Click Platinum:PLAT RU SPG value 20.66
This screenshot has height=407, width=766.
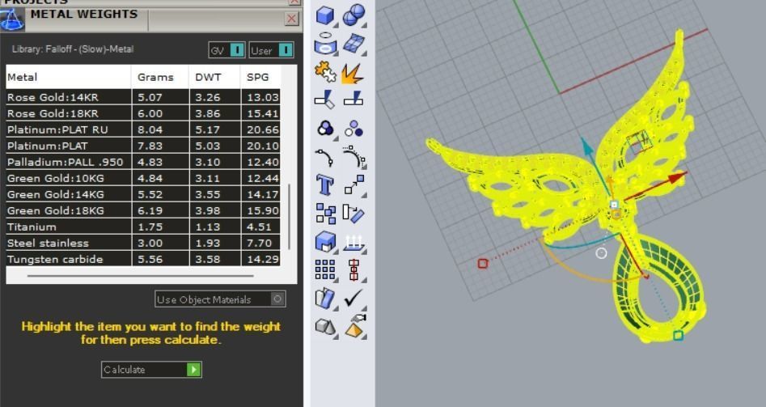point(263,129)
